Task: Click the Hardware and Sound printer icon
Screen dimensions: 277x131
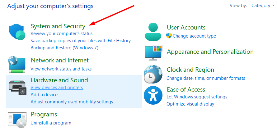Action: pyautogui.click(x=17, y=87)
